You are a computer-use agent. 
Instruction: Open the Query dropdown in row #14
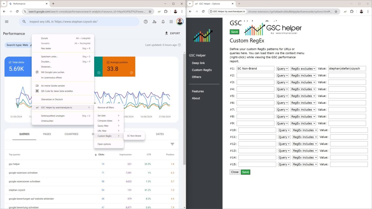point(284,157)
